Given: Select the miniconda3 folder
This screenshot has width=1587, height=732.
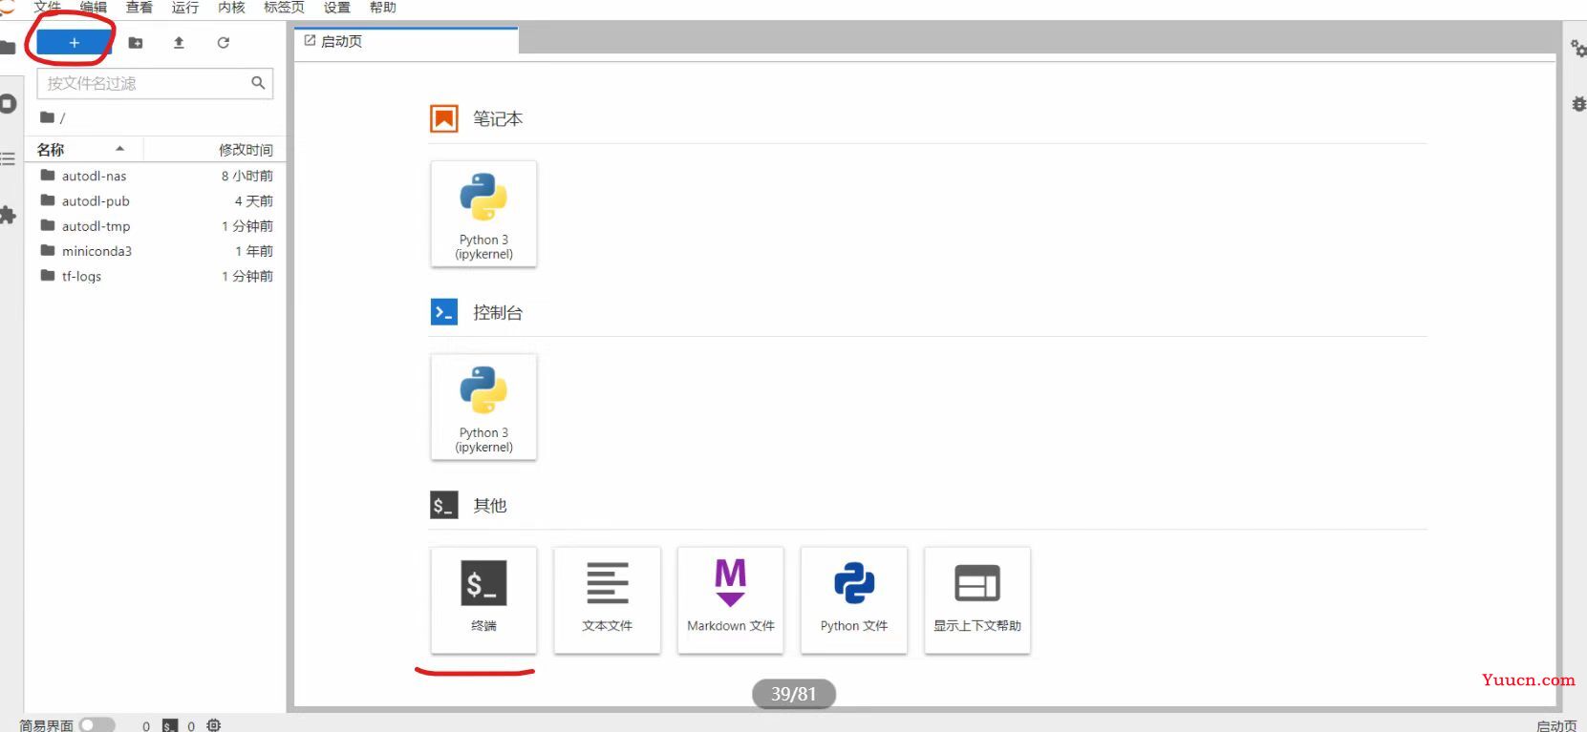Looking at the screenshot, I should (x=155, y=251).
